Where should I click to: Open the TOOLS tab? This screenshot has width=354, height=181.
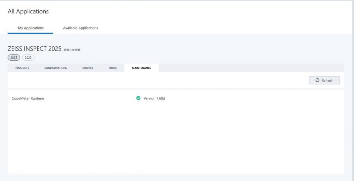[112, 68]
